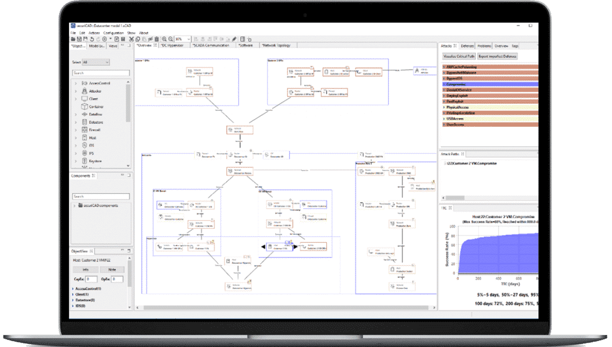Open the Configuration menu
Image resolution: width=612 pixels, height=347 pixels.
113,33
